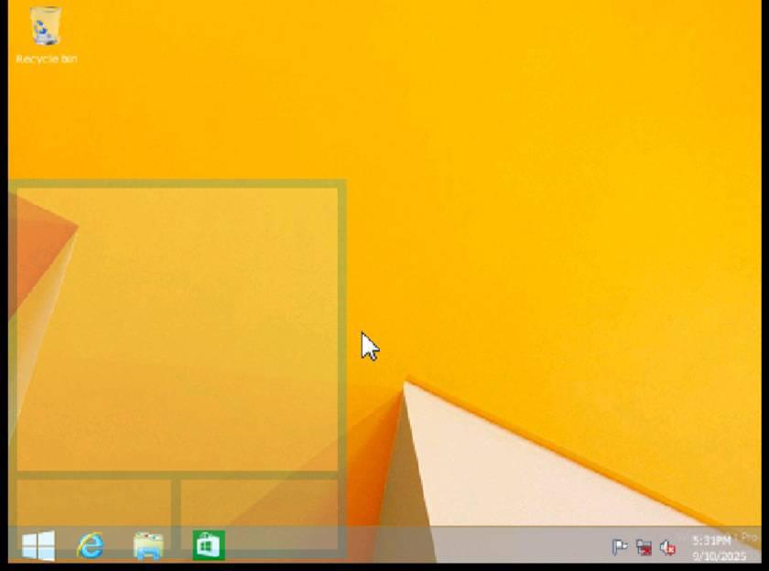Image resolution: width=769 pixels, height=571 pixels.
Task: Open the Windows Start button
Action: tap(38, 545)
